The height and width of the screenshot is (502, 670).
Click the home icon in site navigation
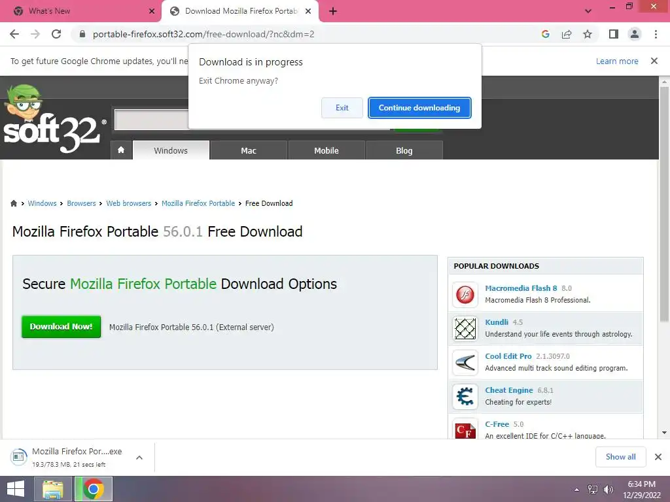click(121, 150)
